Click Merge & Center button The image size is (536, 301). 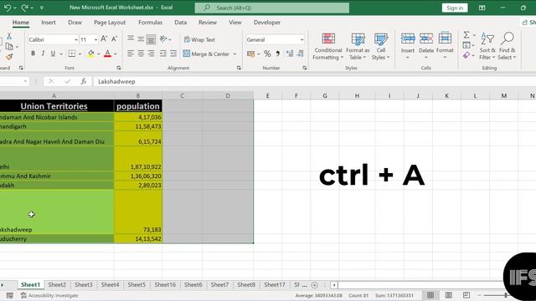pos(207,54)
